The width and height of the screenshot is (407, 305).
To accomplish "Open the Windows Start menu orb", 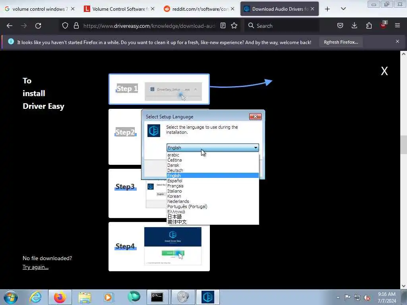I will point(11,297).
